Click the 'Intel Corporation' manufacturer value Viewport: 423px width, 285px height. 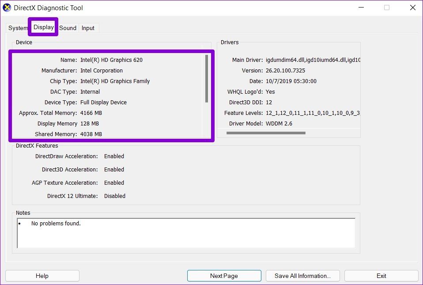coord(102,70)
